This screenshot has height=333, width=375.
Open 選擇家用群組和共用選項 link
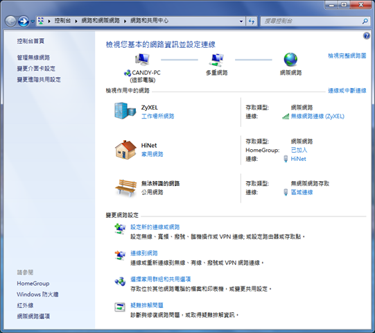click(161, 279)
